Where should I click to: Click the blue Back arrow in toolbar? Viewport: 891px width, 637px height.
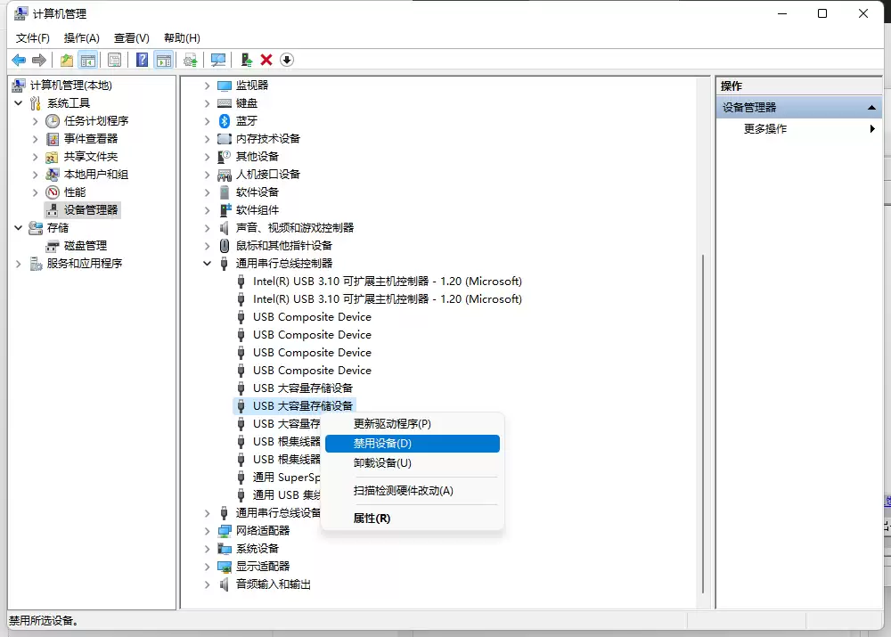pyautogui.click(x=19, y=60)
